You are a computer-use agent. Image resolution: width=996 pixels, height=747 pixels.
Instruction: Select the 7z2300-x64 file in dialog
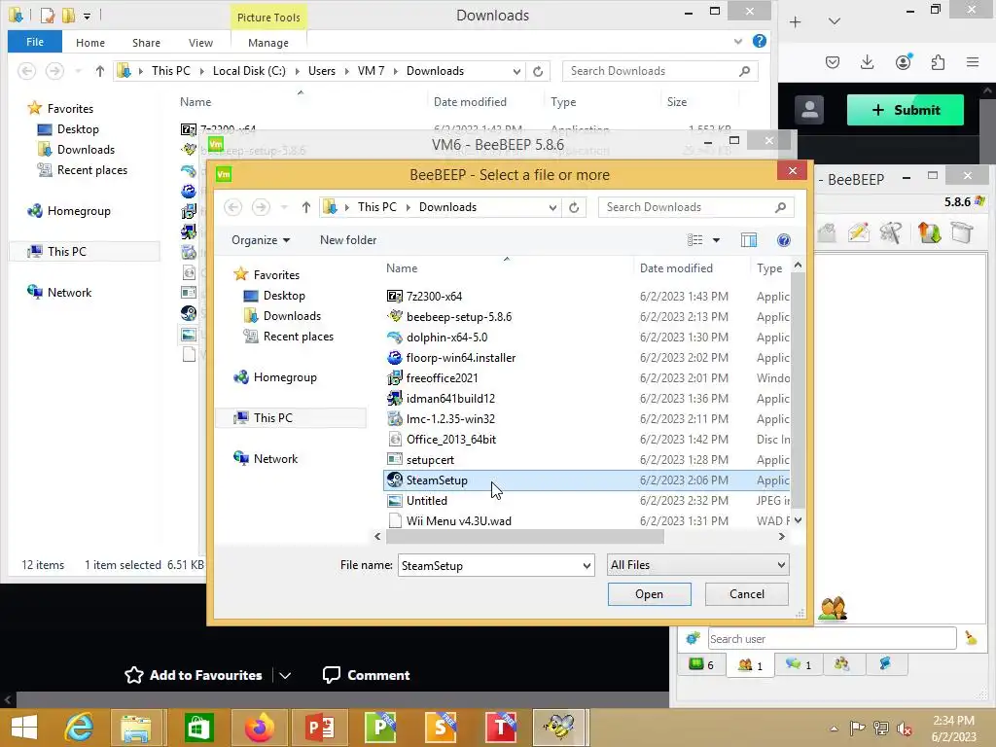click(x=434, y=296)
